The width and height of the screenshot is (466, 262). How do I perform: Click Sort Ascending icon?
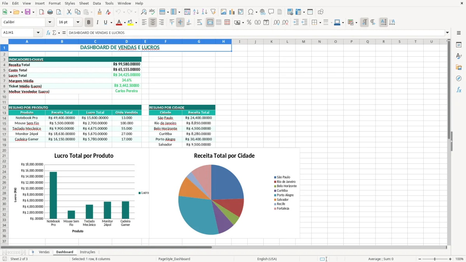(x=196, y=12)
